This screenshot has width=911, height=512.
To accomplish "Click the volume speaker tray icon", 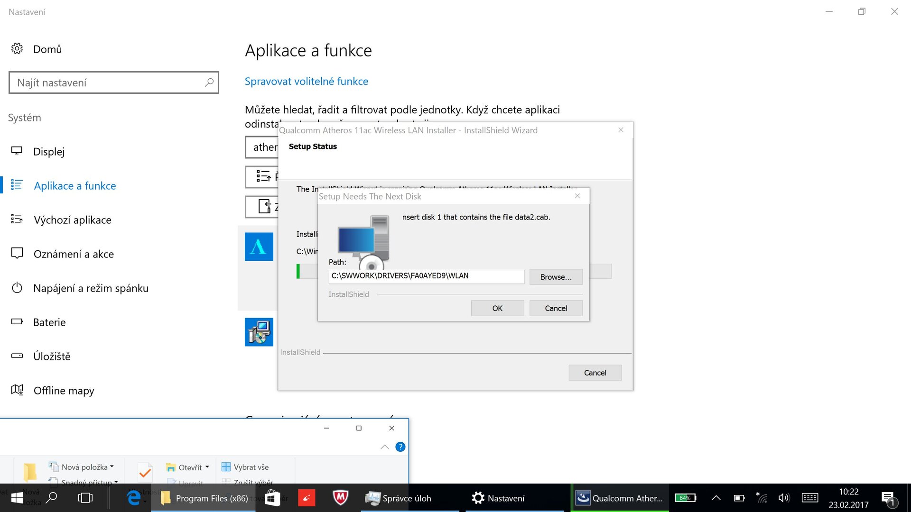I will [x=783, y=498].
